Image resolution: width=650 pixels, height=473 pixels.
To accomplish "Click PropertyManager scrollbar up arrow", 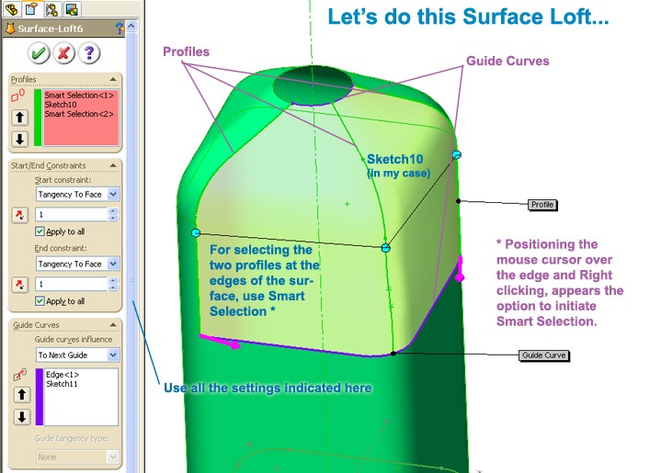I will click(131, 27).
